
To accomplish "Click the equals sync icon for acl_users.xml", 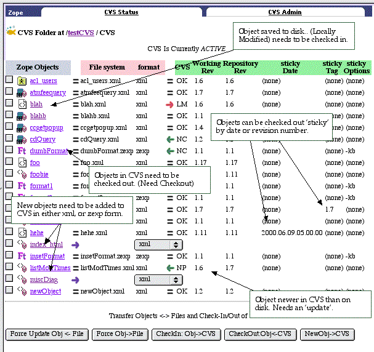I will [76, 81].
